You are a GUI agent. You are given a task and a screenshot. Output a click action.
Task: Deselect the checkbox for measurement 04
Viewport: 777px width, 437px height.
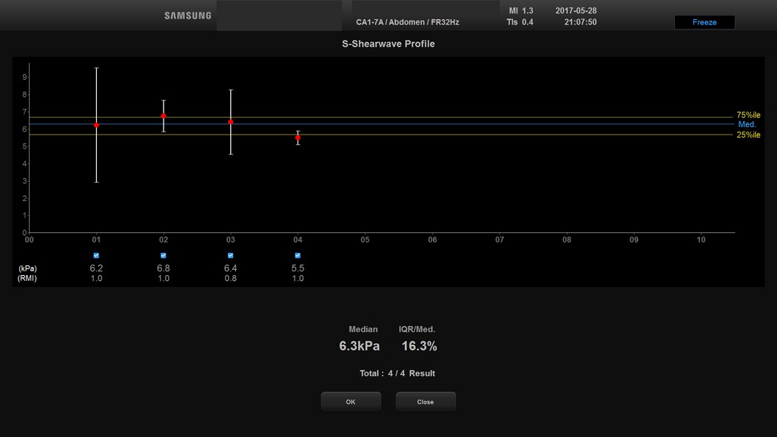pos(297,256)
